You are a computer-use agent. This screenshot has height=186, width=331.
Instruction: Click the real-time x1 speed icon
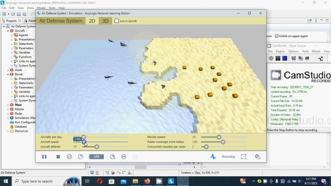69,157
